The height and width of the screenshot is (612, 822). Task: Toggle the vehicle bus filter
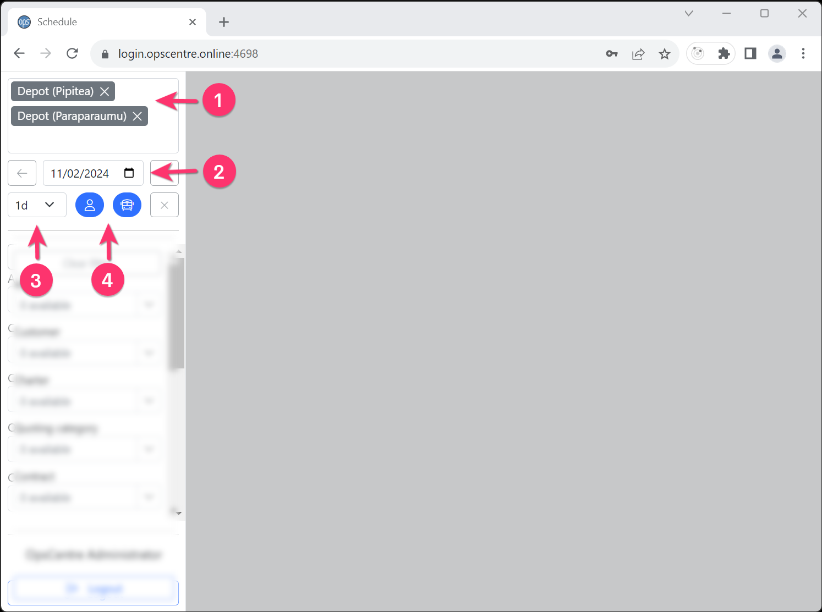coord(127,205)
